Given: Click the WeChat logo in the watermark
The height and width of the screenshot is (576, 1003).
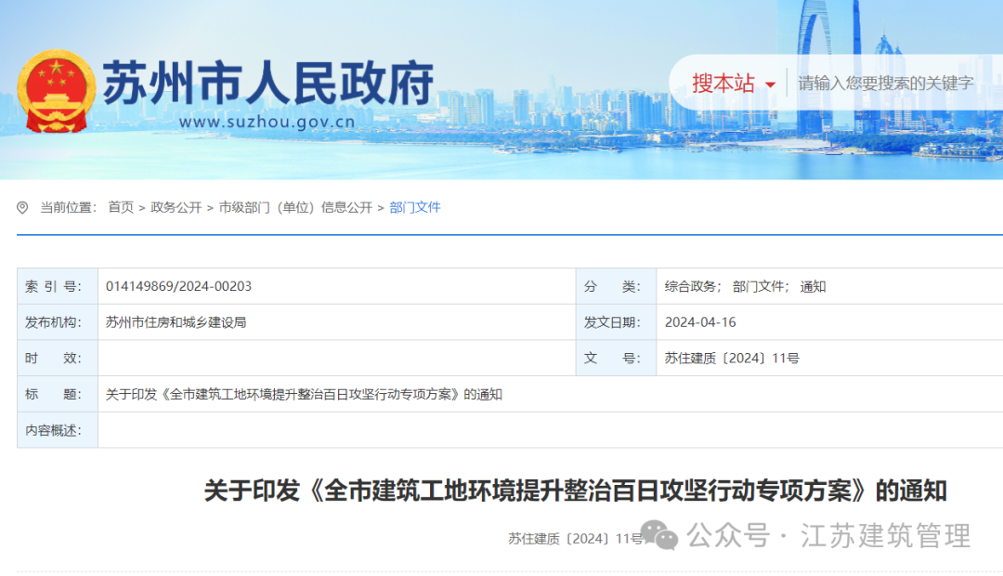Looking at the screenshot, I should click(659, 534).
